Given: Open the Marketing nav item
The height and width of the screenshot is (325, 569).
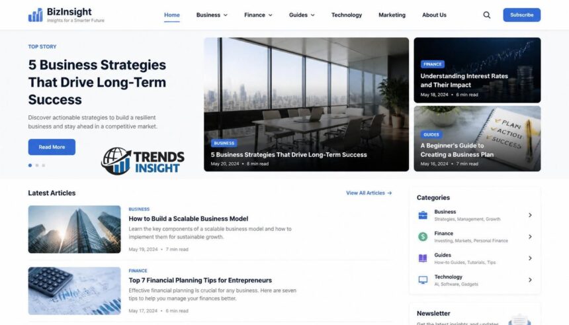Looking at the screenshot, I should pyautogui.click(x=392, y=15).
